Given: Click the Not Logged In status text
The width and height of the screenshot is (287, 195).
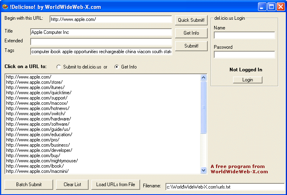Looking at the screenshot, I should tap(246, 70).
